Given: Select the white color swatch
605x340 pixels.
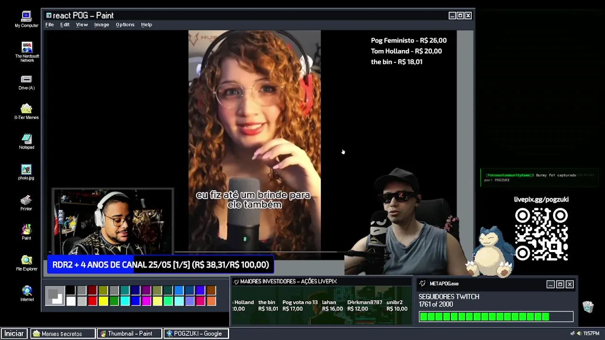Looking at the screenshot, I should [70, 301].
